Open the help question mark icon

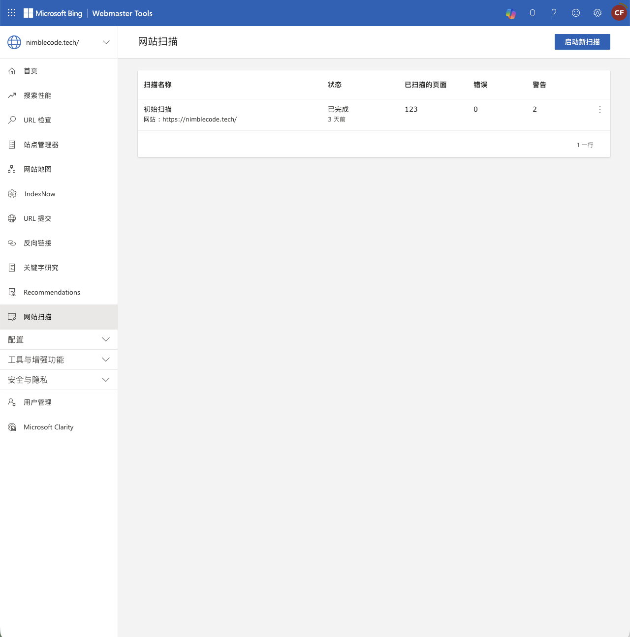coord(554,13)
